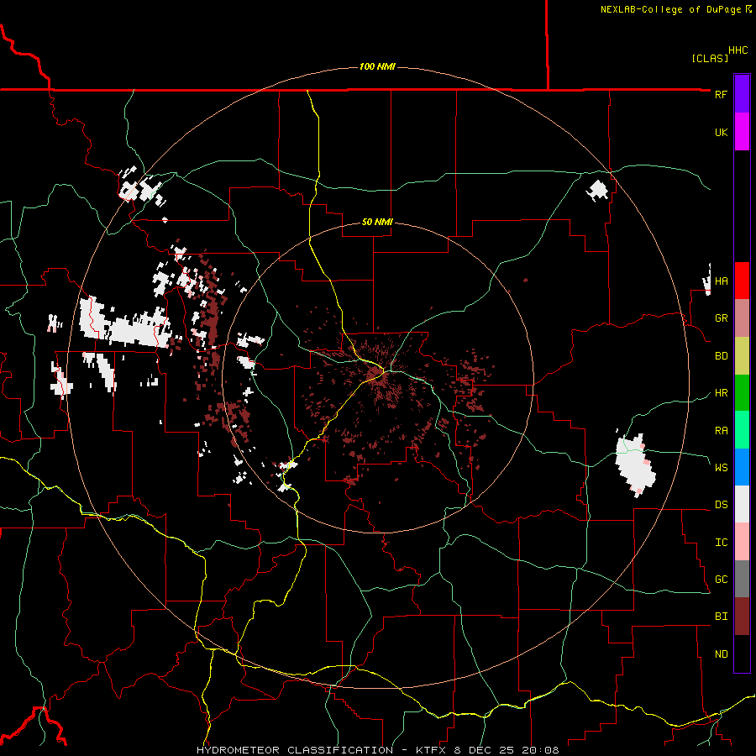Screen dimensions: 756x756
Task: Click the UK legend label
Action: [721, 132]
